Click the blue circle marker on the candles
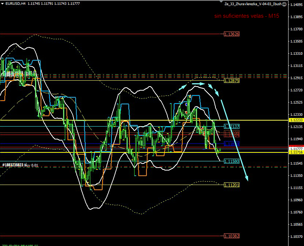304x246 pixels. [x=186, y=105]
